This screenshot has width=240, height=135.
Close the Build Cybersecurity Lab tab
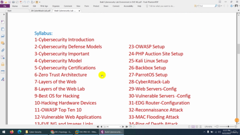(x=79, y=11)
